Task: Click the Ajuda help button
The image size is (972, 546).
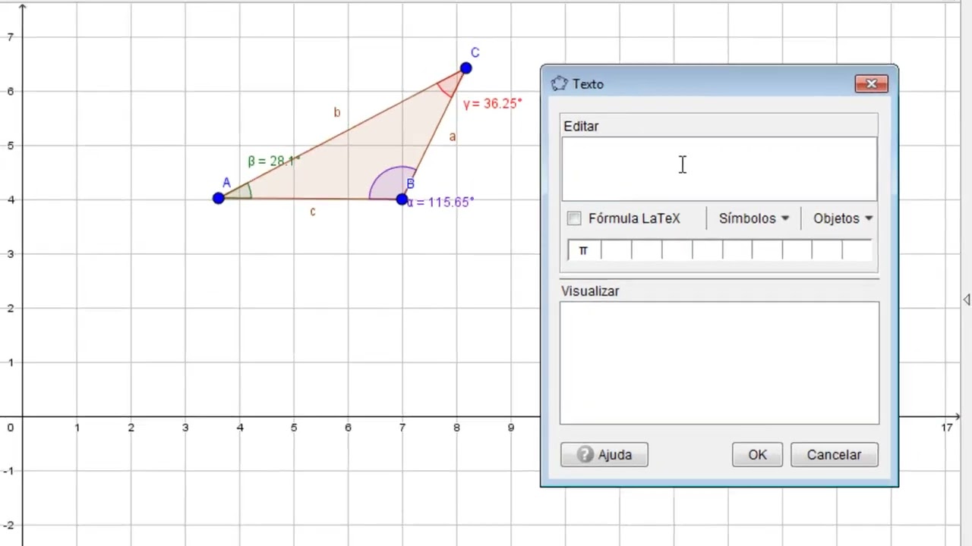Action: pyautogui.click(x=604, y=455)
